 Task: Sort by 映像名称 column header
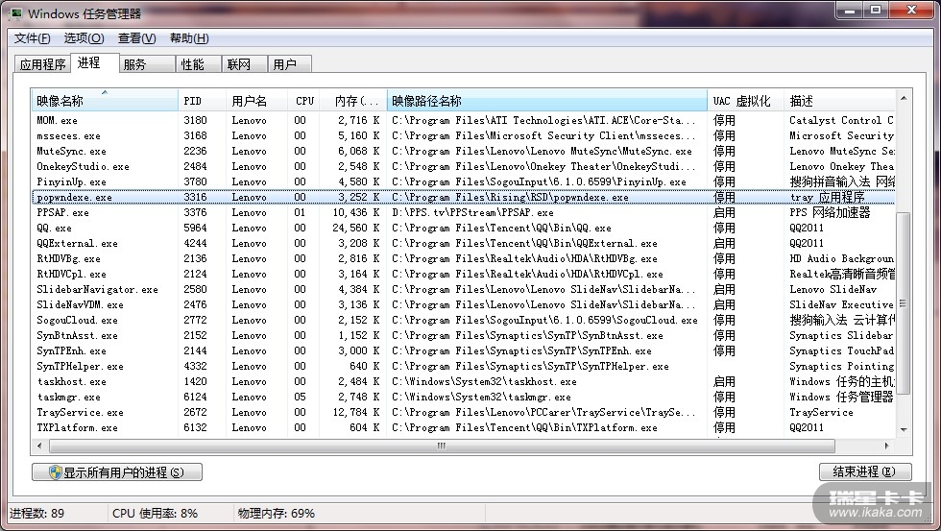click(x=105, y=100)
